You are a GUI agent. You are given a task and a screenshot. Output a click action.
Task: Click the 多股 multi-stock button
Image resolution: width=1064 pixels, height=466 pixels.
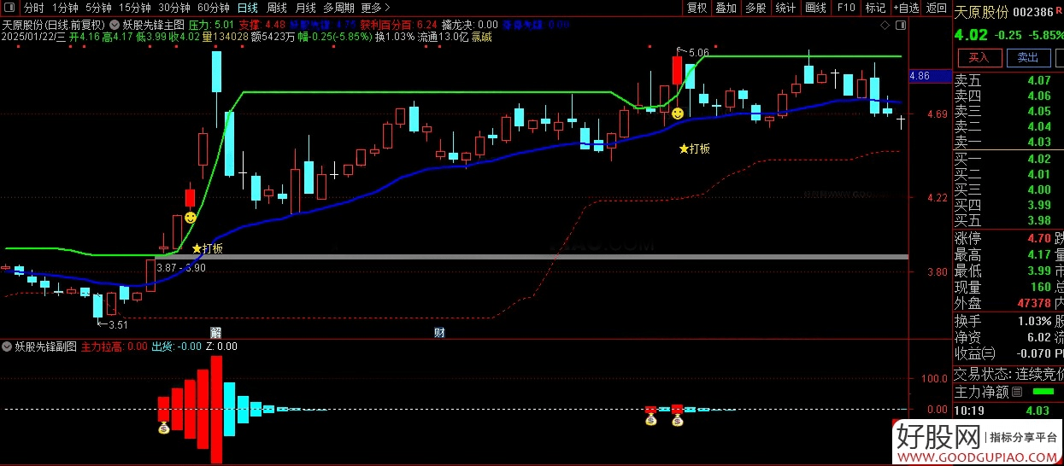point(755,8)
